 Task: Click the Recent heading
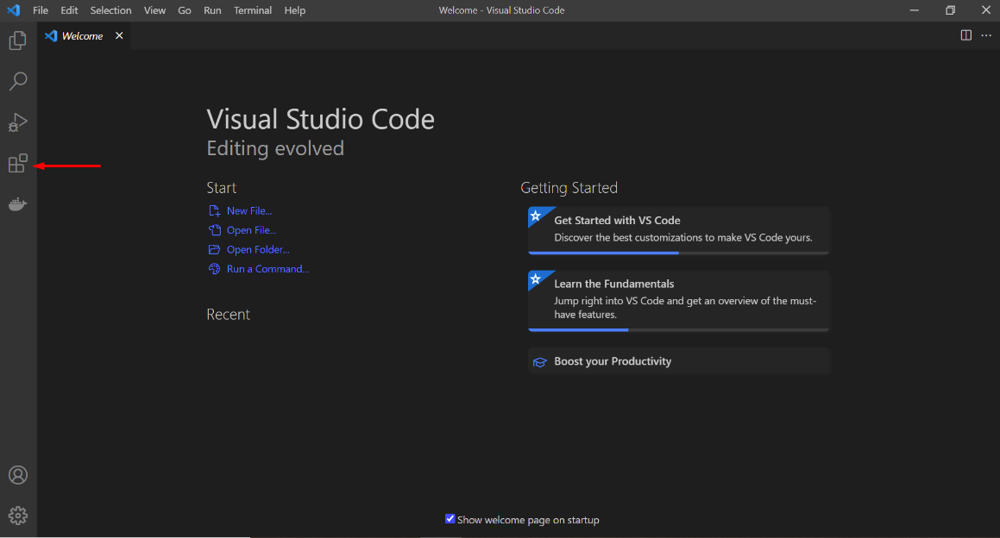coord(229,314)
